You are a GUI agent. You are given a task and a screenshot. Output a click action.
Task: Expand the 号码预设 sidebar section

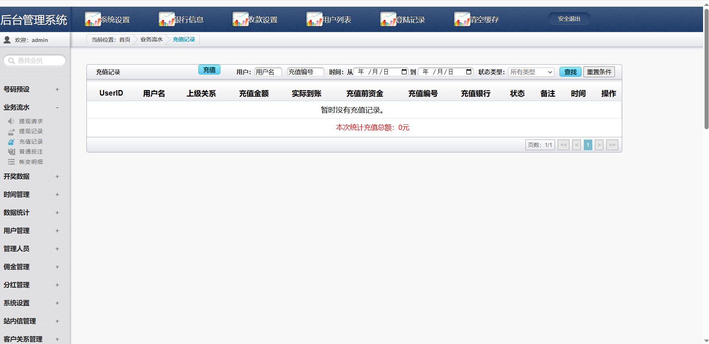coord(57,89)
